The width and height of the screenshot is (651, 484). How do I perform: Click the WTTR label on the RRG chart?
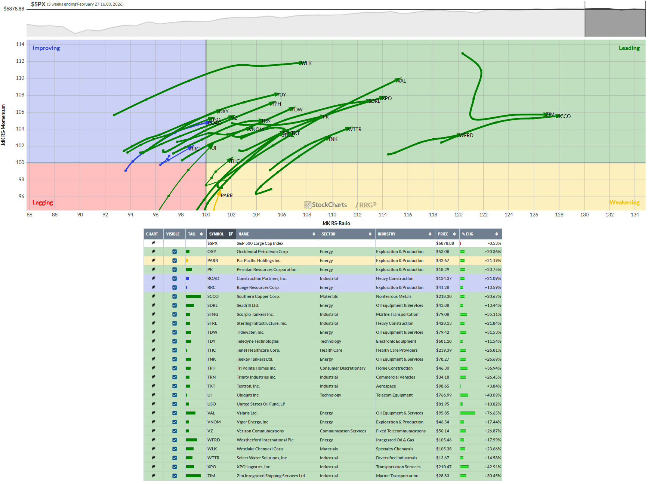pos(355,129)
